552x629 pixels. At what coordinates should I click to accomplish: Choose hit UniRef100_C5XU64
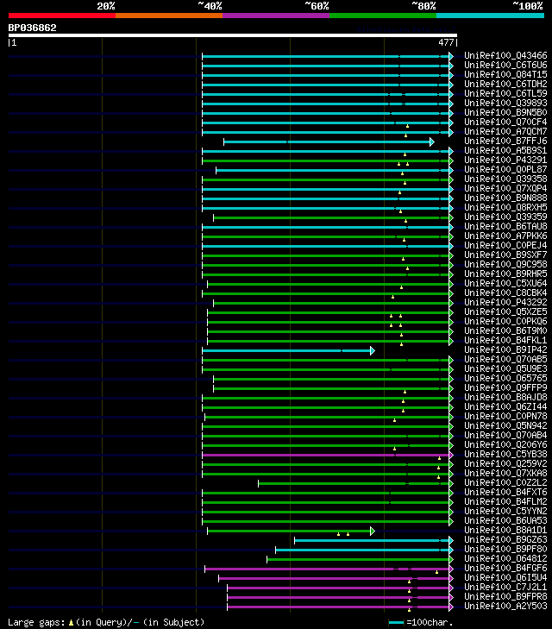point(505,284)
